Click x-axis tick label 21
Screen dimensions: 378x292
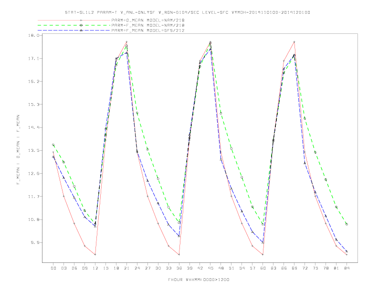click(x=126, y=268)
